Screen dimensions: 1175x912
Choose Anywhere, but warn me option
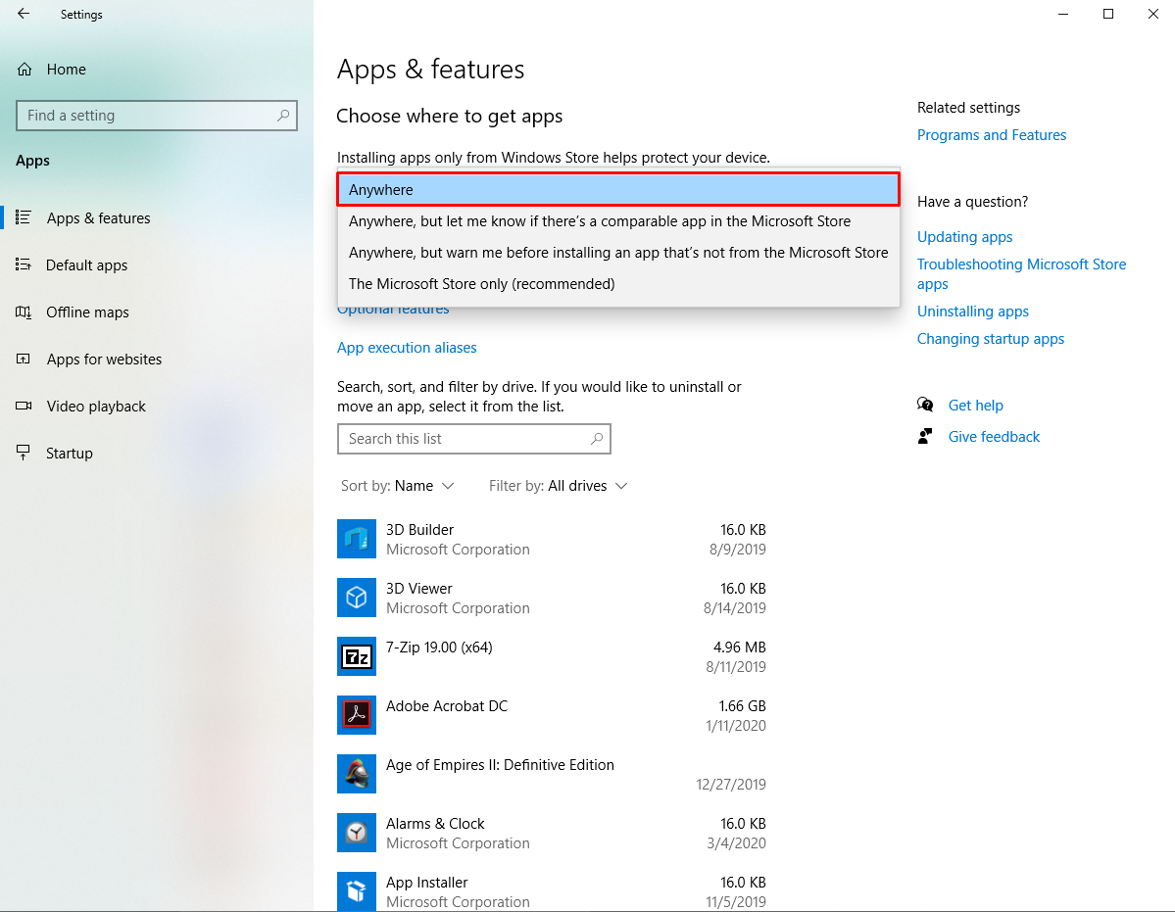point(618,253)
